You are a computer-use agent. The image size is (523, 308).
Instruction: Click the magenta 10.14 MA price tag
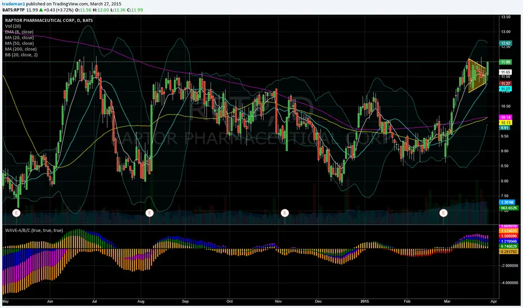point(506,117)
